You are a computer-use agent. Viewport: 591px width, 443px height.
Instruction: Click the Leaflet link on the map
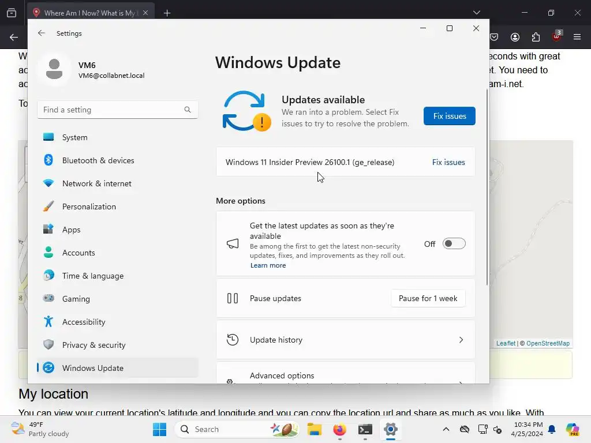[x=506, y=343]
